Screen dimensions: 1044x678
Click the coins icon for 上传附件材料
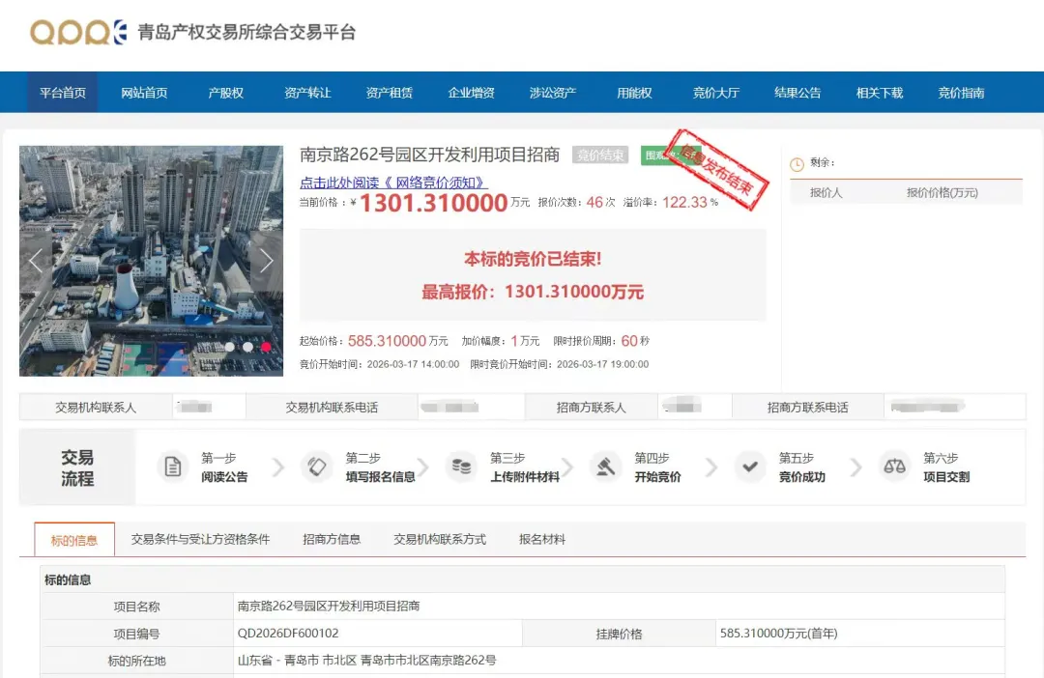pos(461,466)
